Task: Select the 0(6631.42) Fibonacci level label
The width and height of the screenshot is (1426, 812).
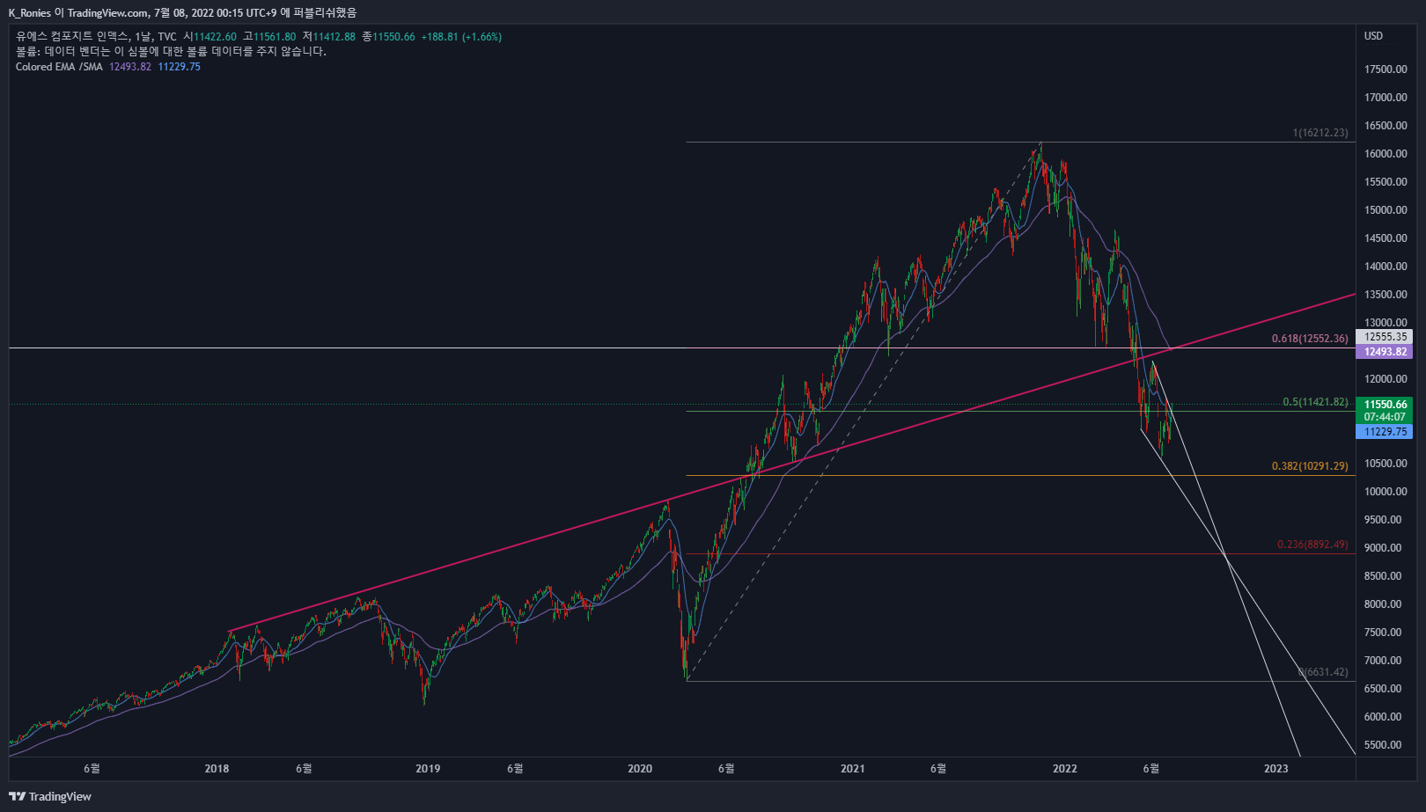Action: (x=1323, y=672)
